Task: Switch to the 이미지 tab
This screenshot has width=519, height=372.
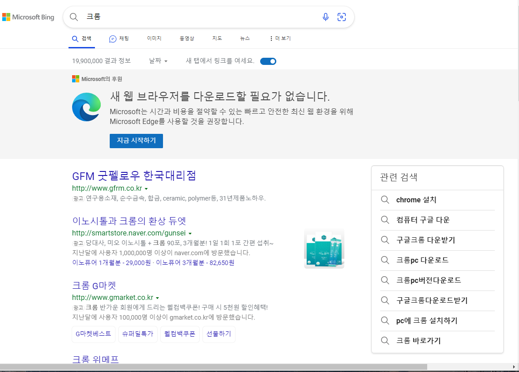Action: [154, 38]
